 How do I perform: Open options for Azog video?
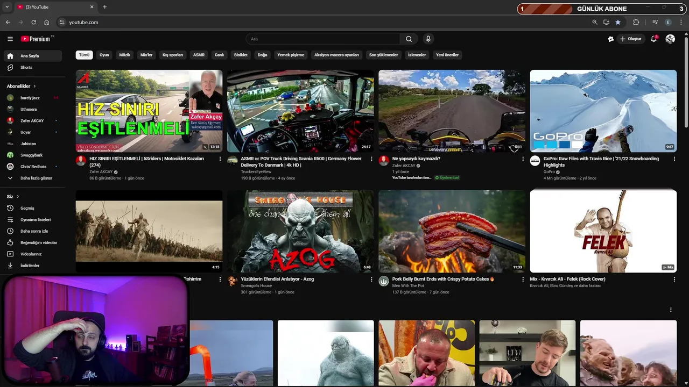click(371, 279)
